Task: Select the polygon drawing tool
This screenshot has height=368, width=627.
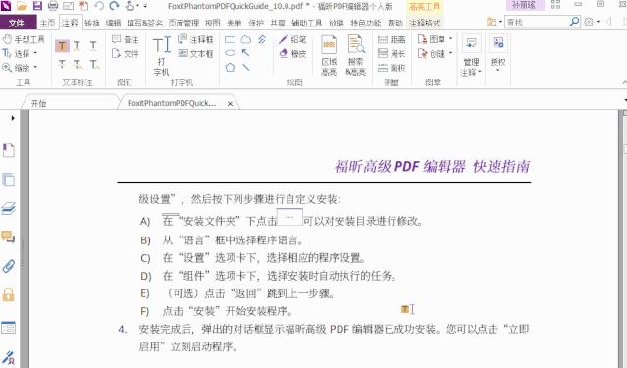Action: click(230, 67)
